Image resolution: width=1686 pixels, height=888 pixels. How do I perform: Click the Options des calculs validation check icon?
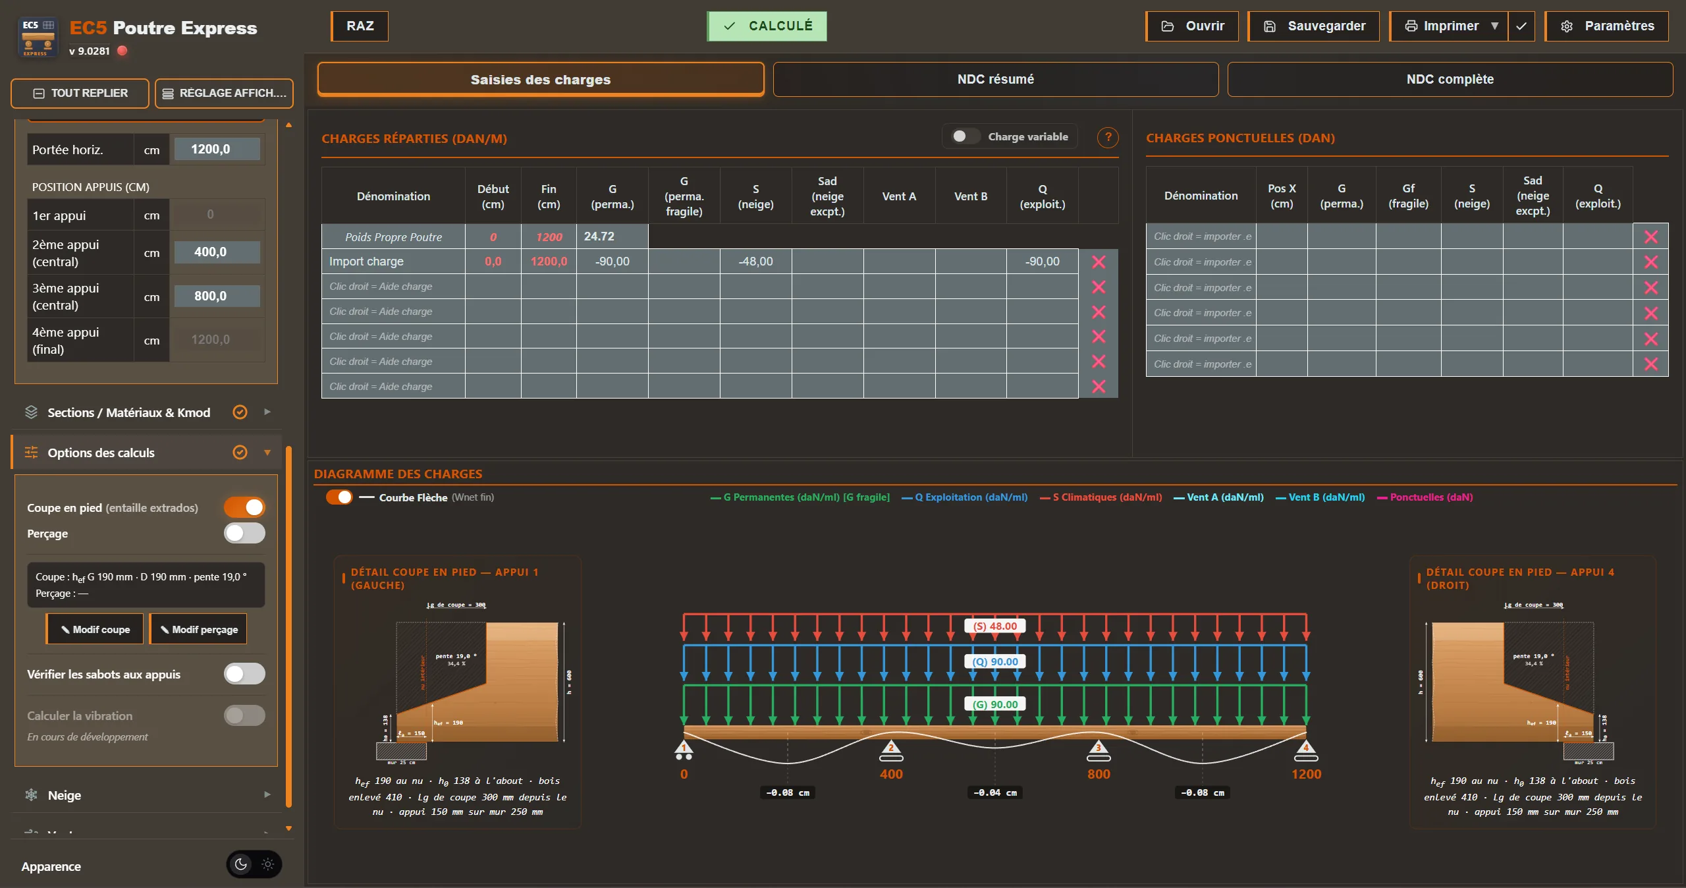click(x=240, y=453)
